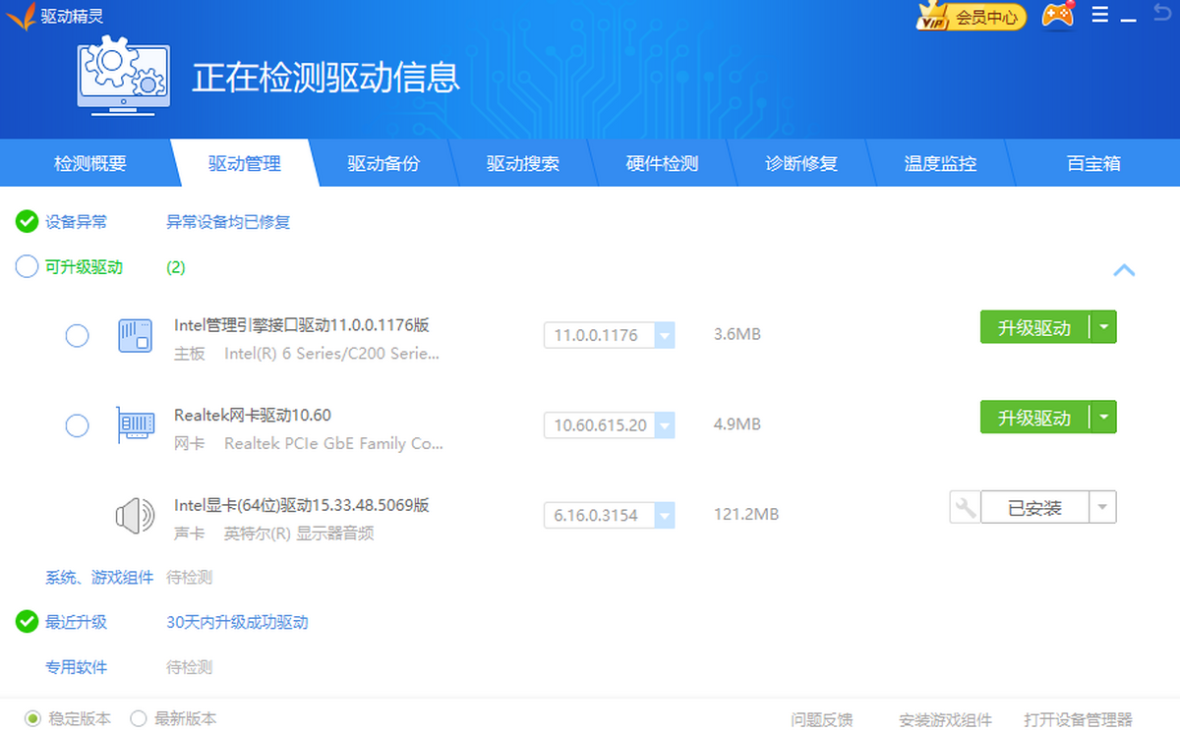
Task: Toggle the 可升级驱动 select-all circle
Action: 27,267
